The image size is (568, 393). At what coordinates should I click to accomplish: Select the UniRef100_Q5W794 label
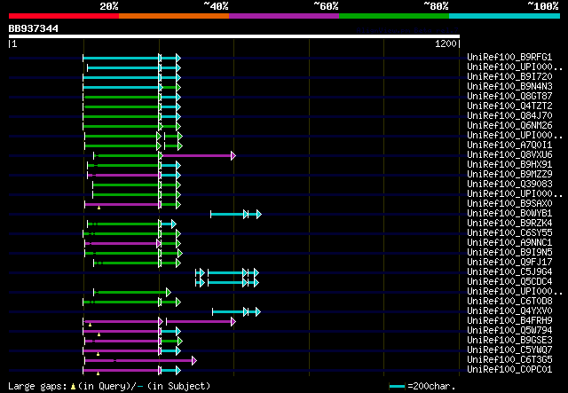point(509,331)
